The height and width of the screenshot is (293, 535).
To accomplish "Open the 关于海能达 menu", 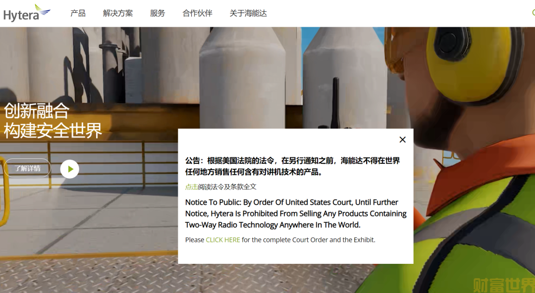I will pyautogui.click(x=248, y=13).
